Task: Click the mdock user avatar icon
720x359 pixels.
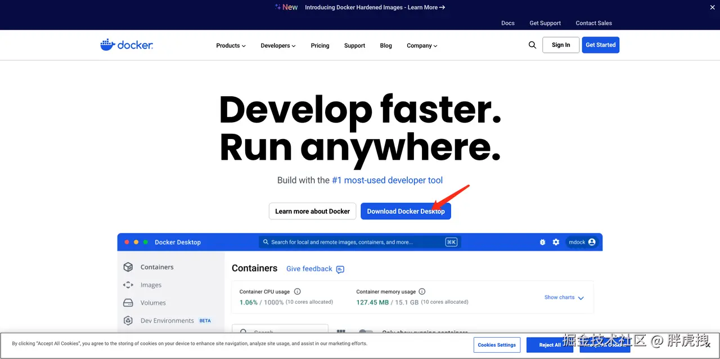Action: coord(592,242)
